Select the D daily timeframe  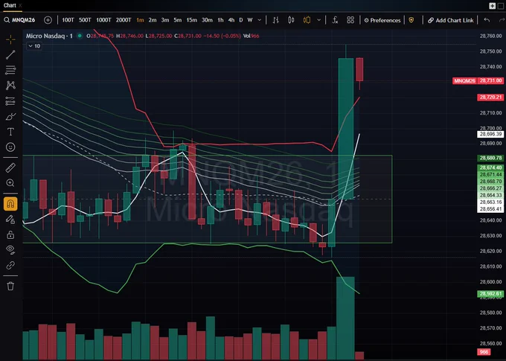241,20
